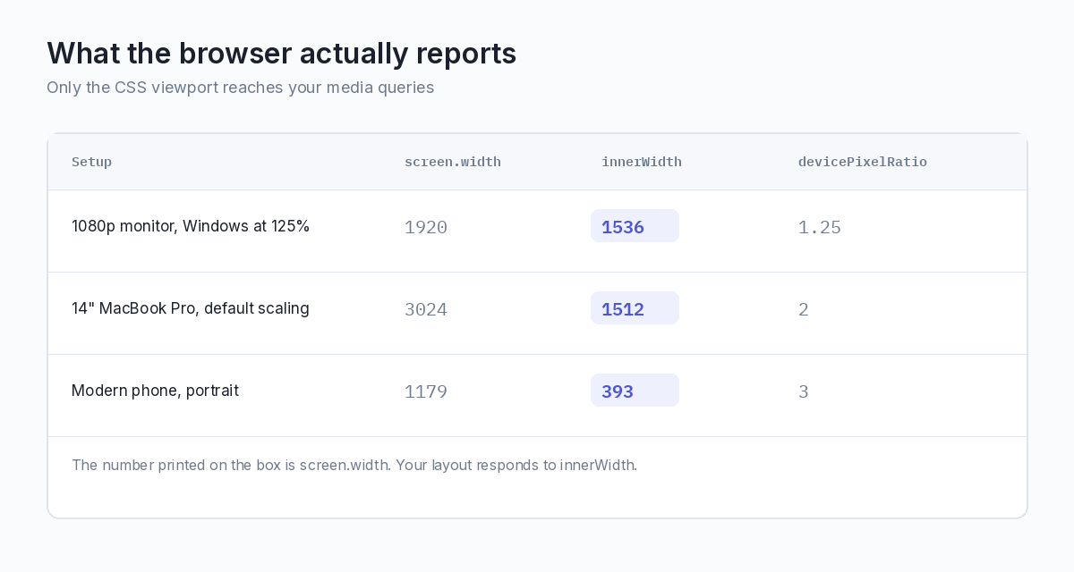Image resolution: width=1074 pixels, height=572 pixels.
Task: Click the footnote about screen.width and innerWidth
Action: tap(354, 465)
